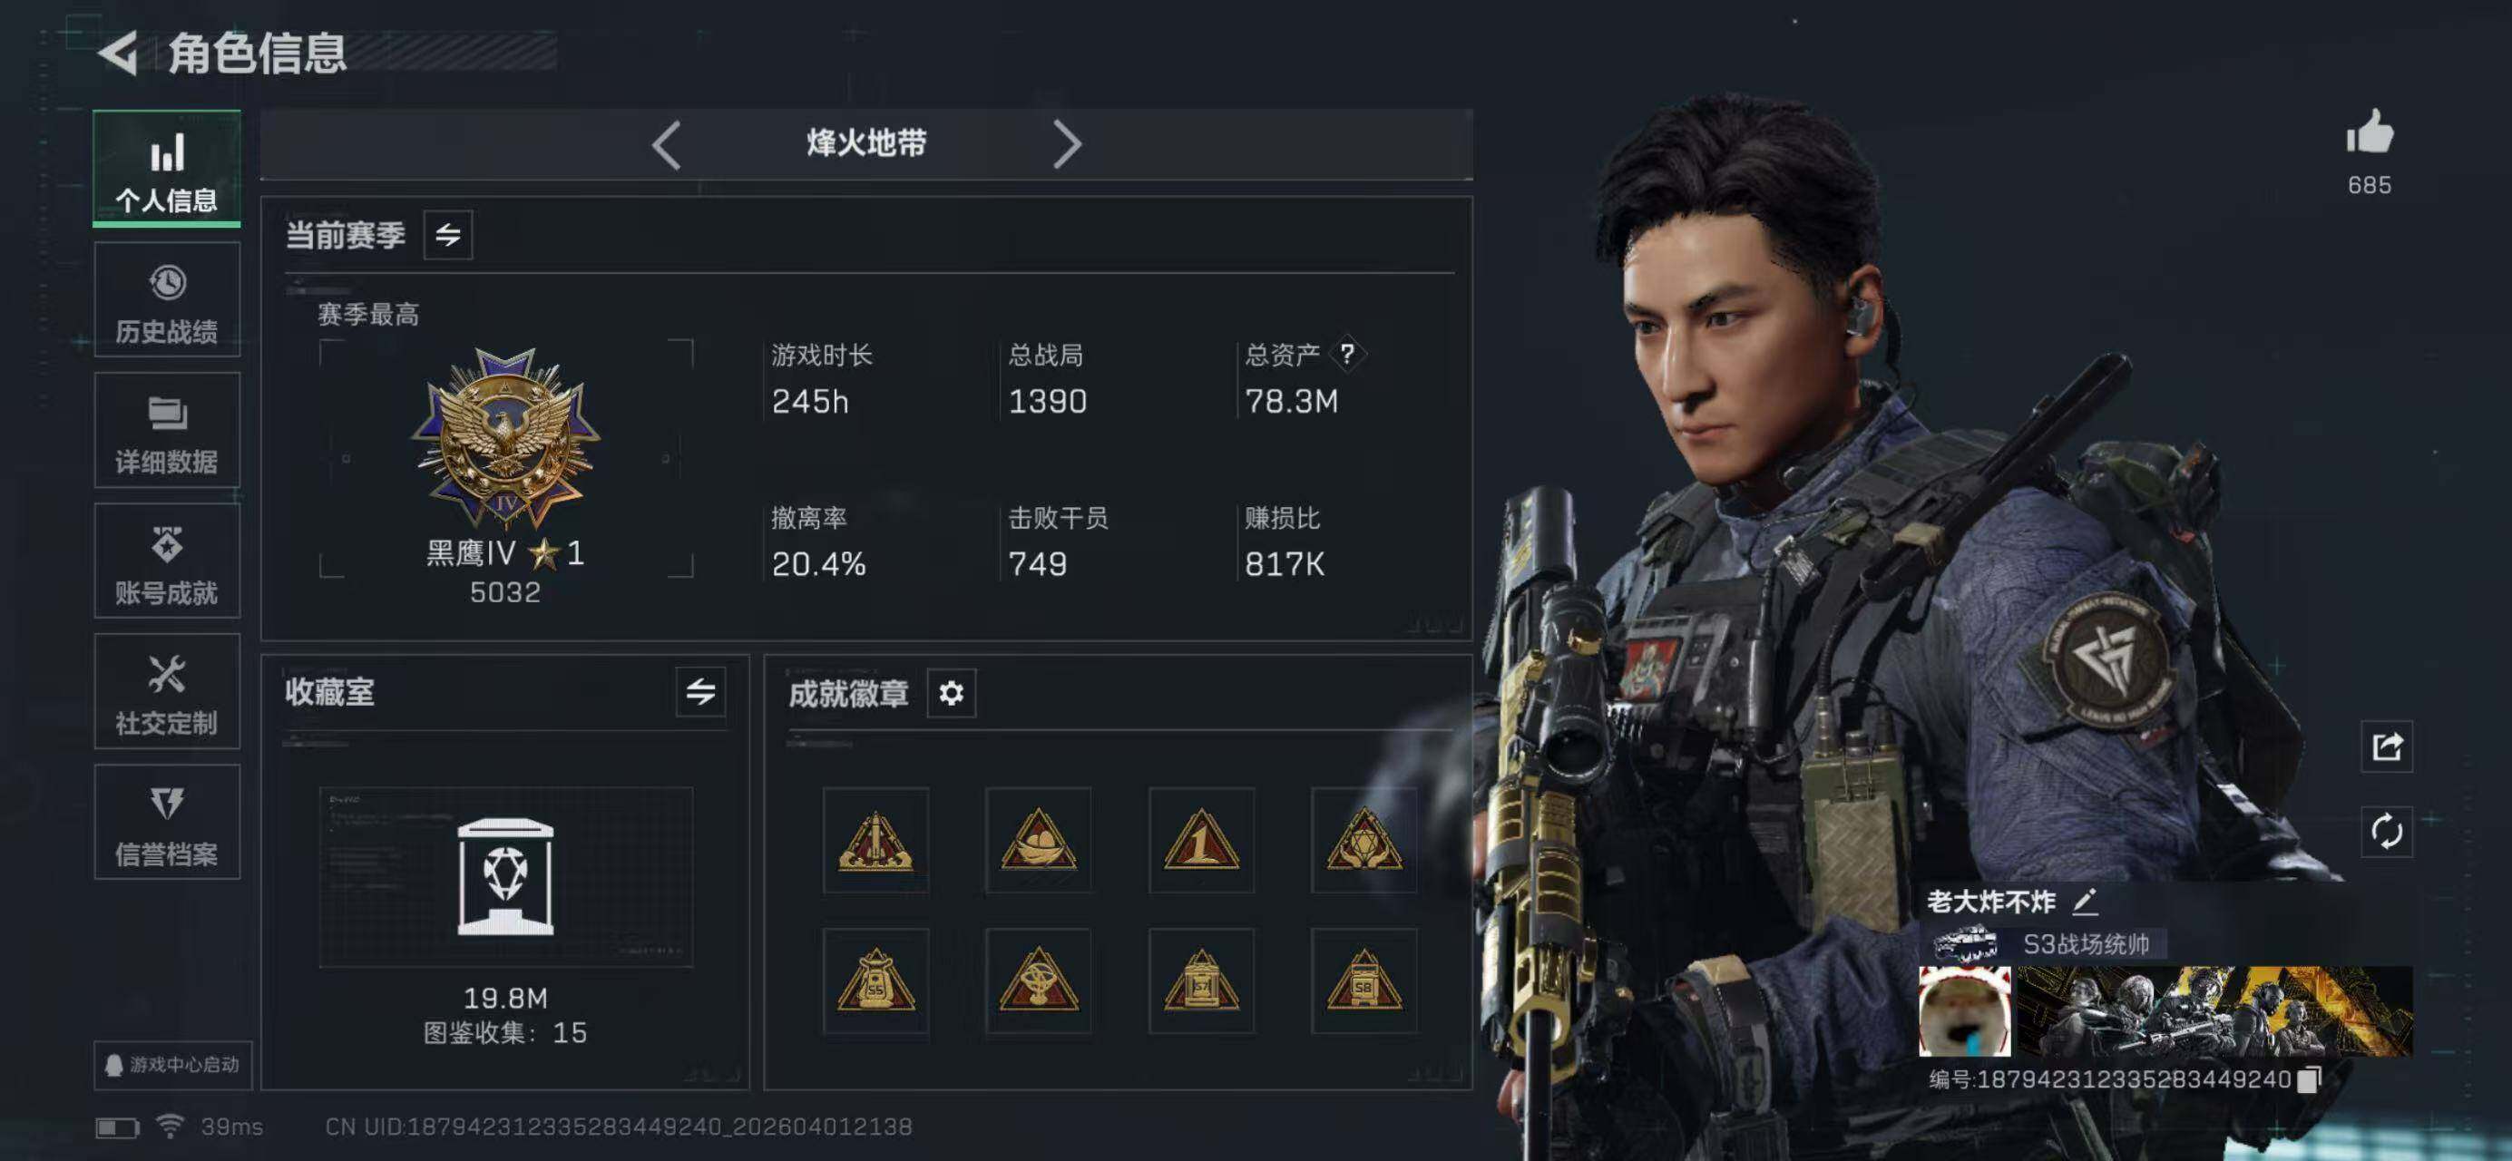Edit nickname with the pencil icon

[x=2084, y=902]
